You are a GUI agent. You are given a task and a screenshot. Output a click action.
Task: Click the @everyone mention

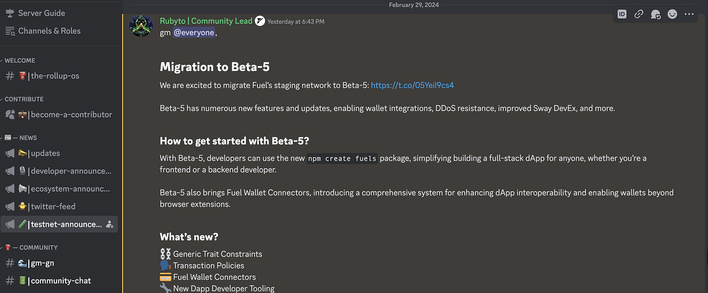[x=194, y=33]
